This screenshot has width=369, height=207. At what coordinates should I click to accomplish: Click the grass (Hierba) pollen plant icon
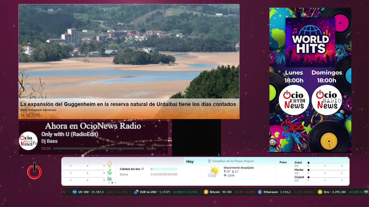point(110,172)
